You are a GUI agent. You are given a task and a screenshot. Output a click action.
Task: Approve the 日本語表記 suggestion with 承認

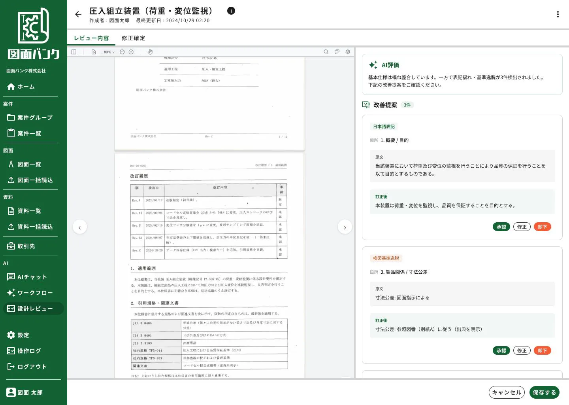(x=501, y=227)
